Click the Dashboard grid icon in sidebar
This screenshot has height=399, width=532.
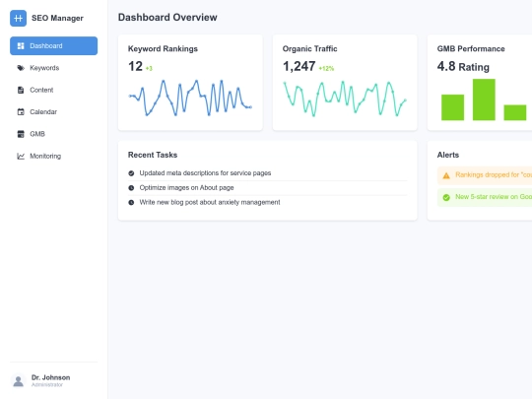21,45
